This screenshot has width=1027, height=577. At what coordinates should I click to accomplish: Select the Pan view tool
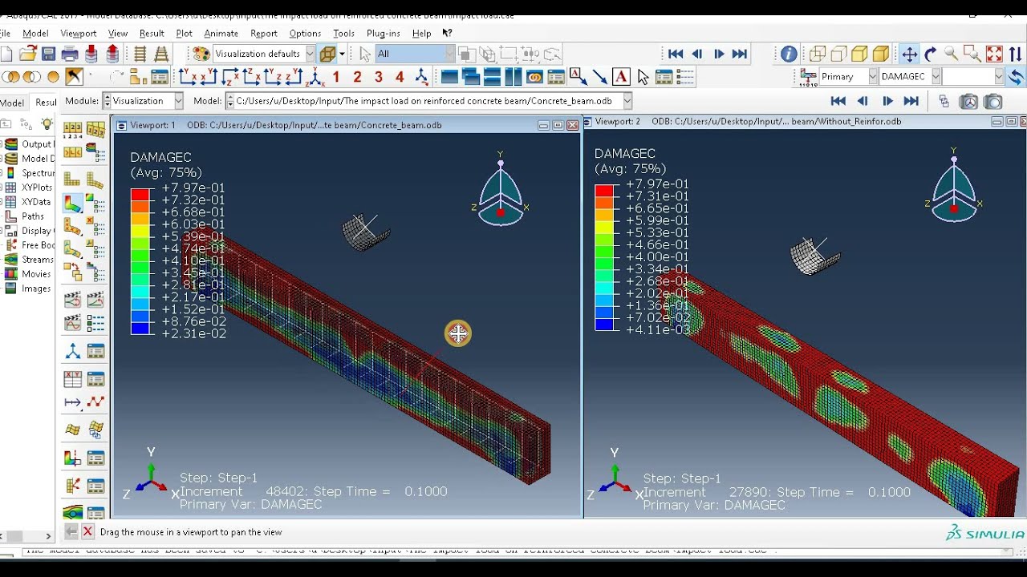click(x=909, y=54)
